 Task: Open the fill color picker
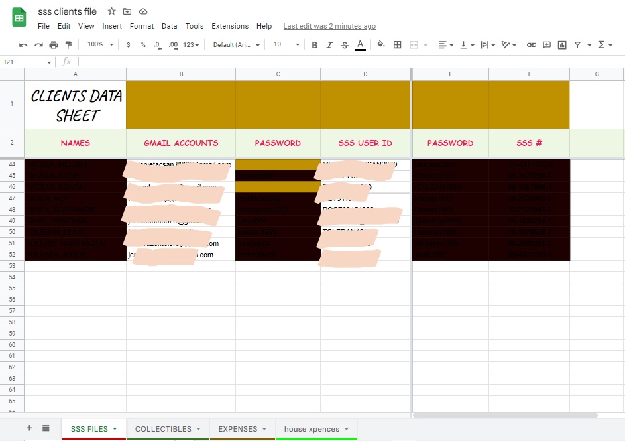click(381, 44)
